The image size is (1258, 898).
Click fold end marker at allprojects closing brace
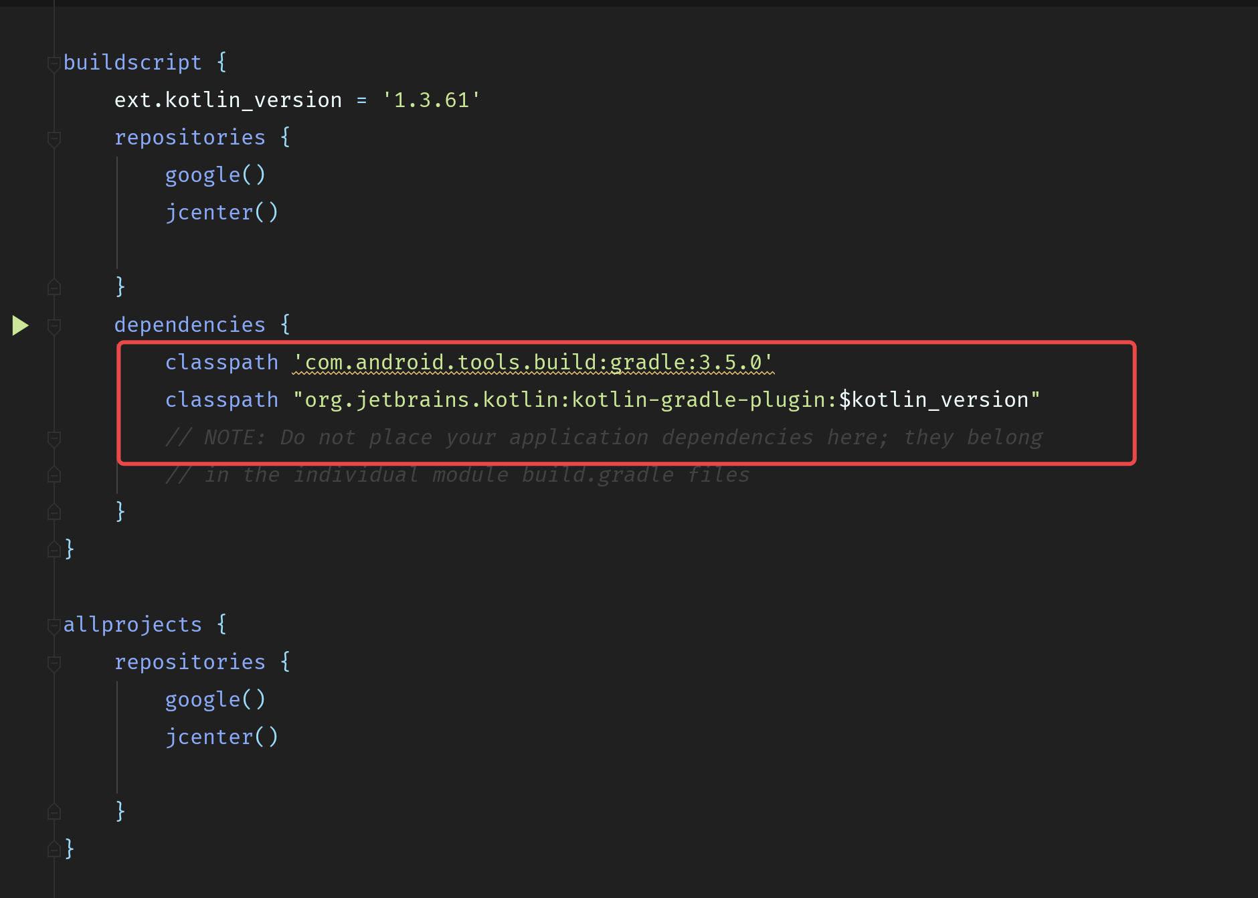coord(54,850)
